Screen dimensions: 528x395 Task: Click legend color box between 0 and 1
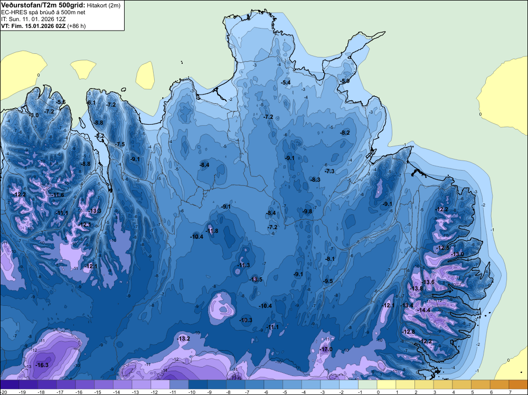(x=386, y=384)
